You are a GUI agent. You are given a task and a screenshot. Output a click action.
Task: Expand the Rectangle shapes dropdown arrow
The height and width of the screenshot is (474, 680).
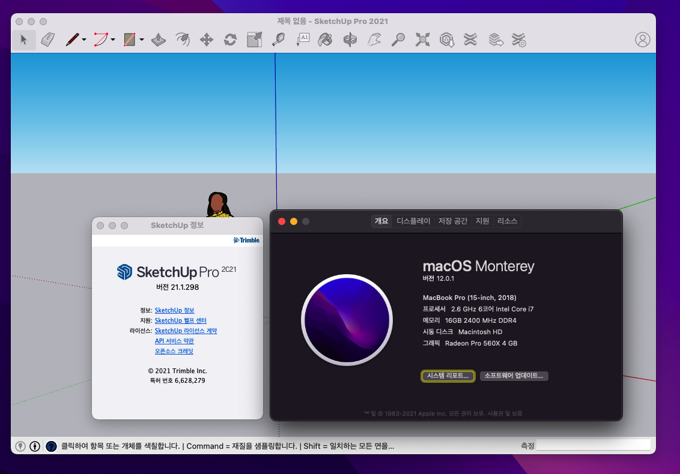(141, 40)
